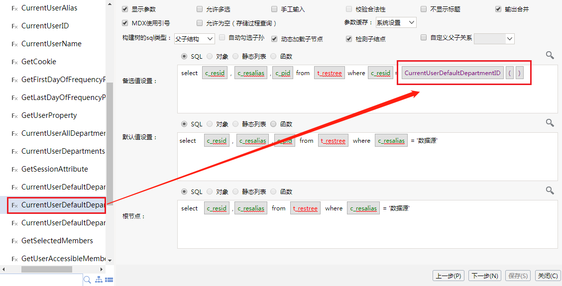Click the 保存(S) button
Screen dimensions: 562x286
[518, 276]
